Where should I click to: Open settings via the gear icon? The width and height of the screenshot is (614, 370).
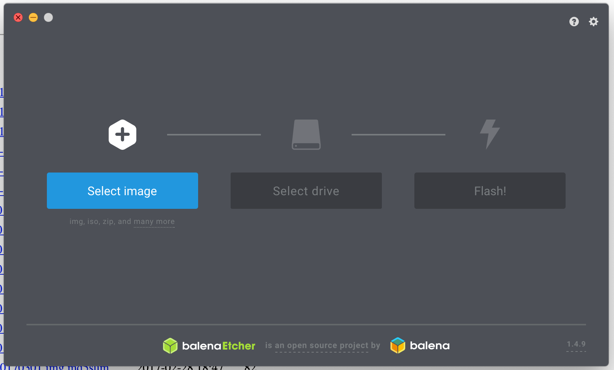(x=594, y=22)
